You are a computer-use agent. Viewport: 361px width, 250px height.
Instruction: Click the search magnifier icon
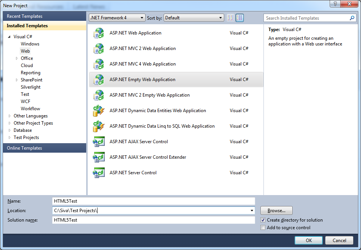[352, 18]
